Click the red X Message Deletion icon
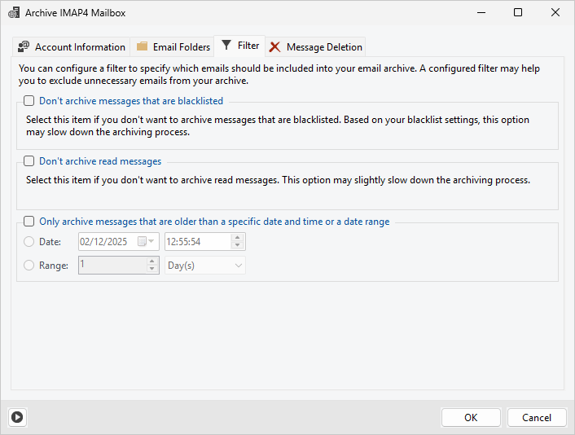 click(275, 47)
